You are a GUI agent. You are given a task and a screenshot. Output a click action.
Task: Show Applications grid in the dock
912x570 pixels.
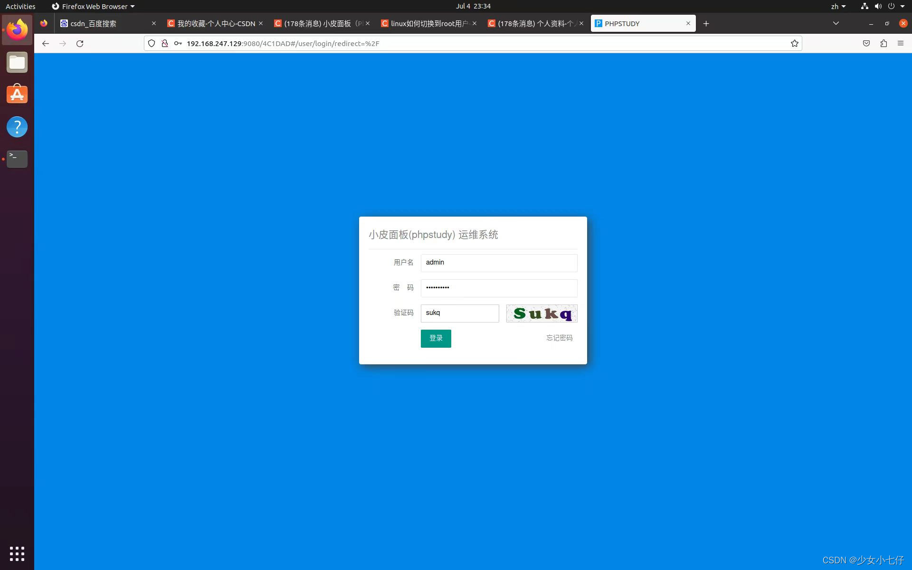coord(17,553)
